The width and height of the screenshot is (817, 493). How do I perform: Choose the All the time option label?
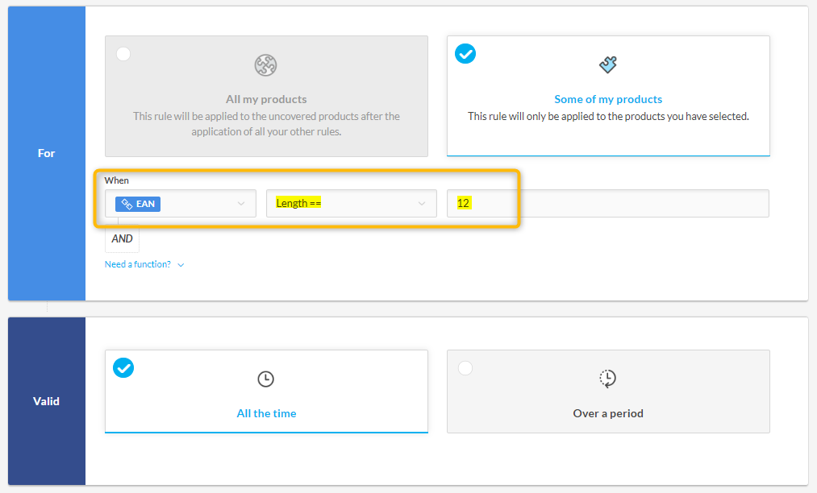click(x=266, y=413)
